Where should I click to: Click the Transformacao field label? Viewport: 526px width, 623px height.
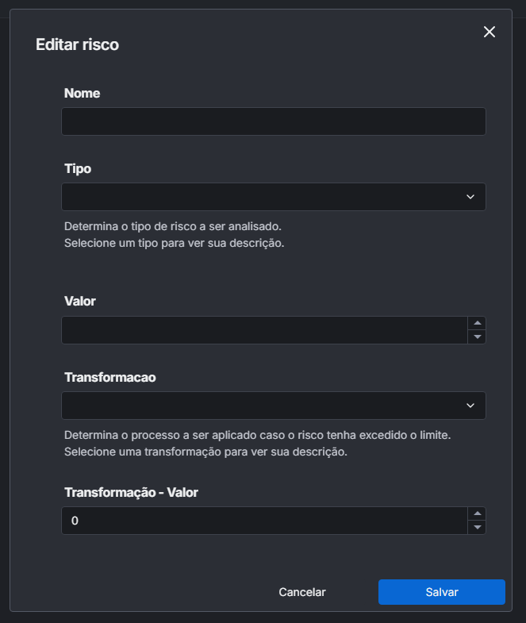pyautogui.click(x=109, y=377)
